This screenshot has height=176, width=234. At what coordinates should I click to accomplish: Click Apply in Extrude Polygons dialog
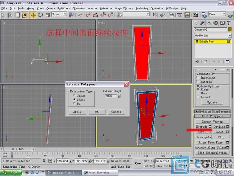[77, 112]
